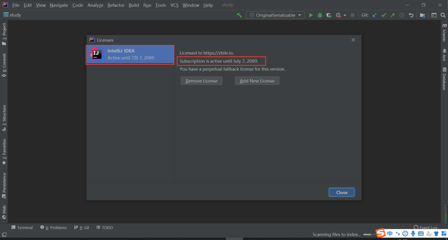Viewport: 448px width, 240px height.
Task: Switch Chinese input mode via 中 icon
Action: 390,234
